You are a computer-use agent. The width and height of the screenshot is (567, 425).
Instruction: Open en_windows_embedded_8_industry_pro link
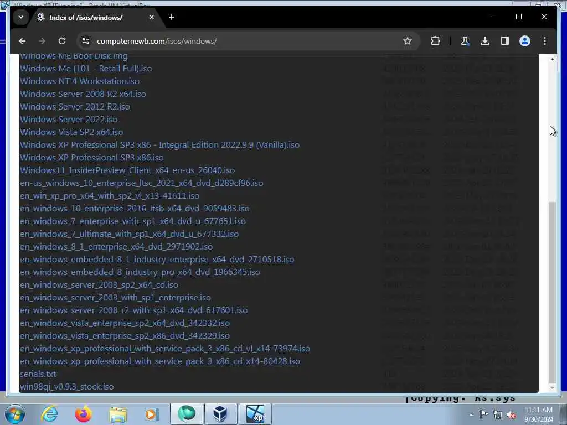tap(140, 272)
